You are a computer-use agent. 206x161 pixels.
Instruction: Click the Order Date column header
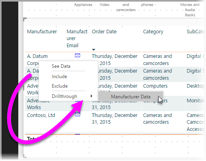(x=104, y=32)
